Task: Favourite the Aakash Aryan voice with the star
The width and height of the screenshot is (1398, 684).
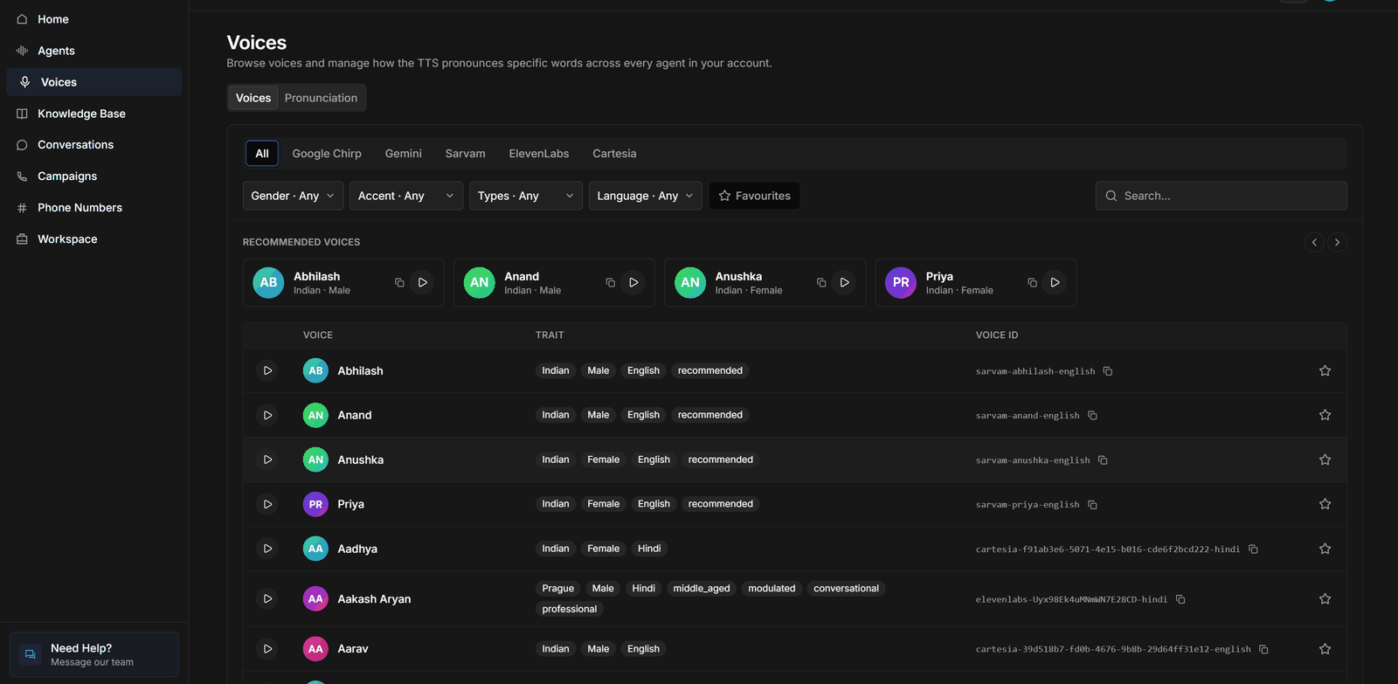Action: click(x=1325, y=598)
